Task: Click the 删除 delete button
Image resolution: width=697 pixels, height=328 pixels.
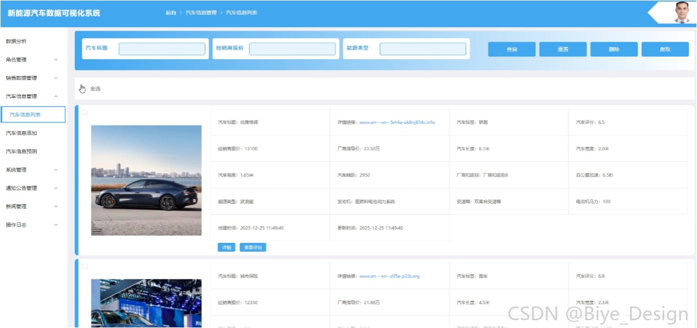Action: click(x=614, y=49)
